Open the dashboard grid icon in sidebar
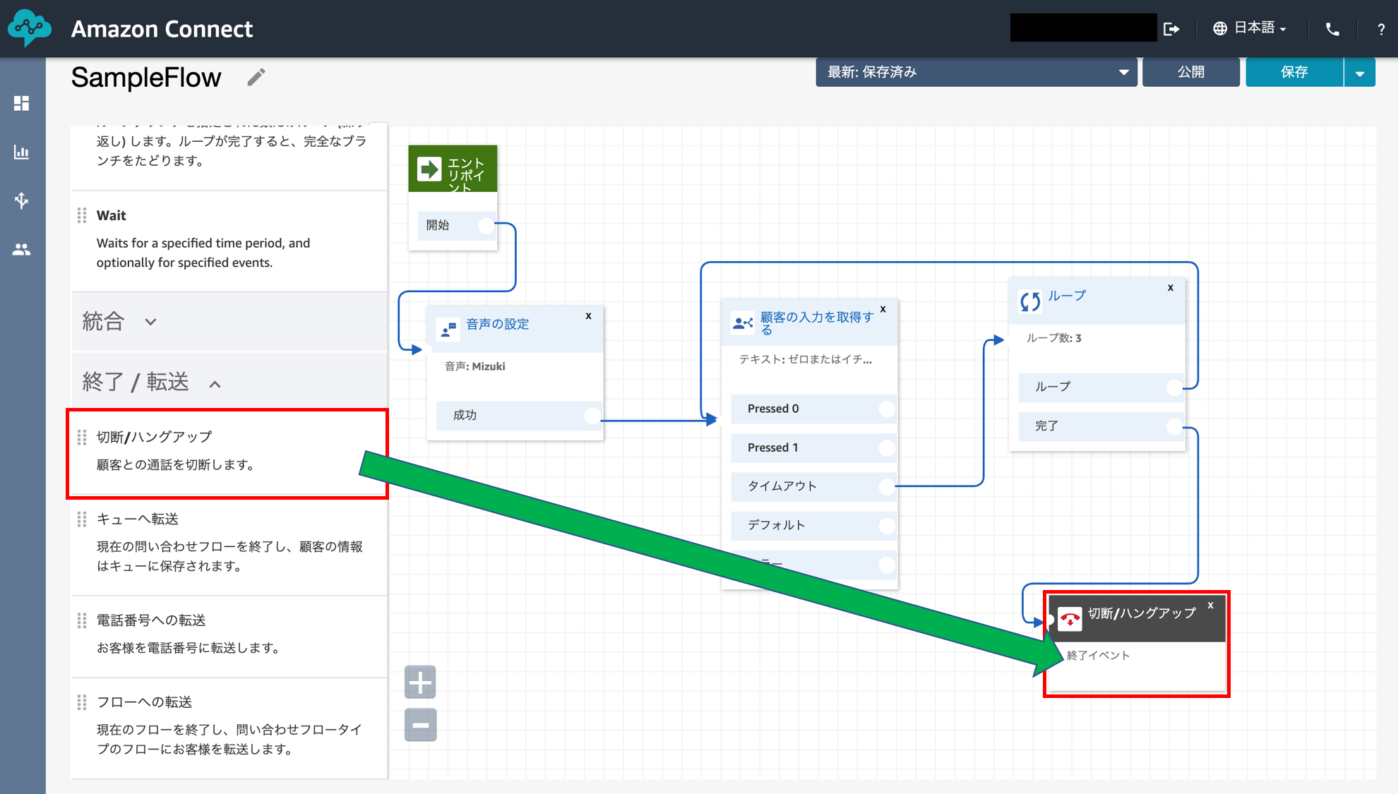Screen dimensions: 1398x794 (x=22, y=104)
